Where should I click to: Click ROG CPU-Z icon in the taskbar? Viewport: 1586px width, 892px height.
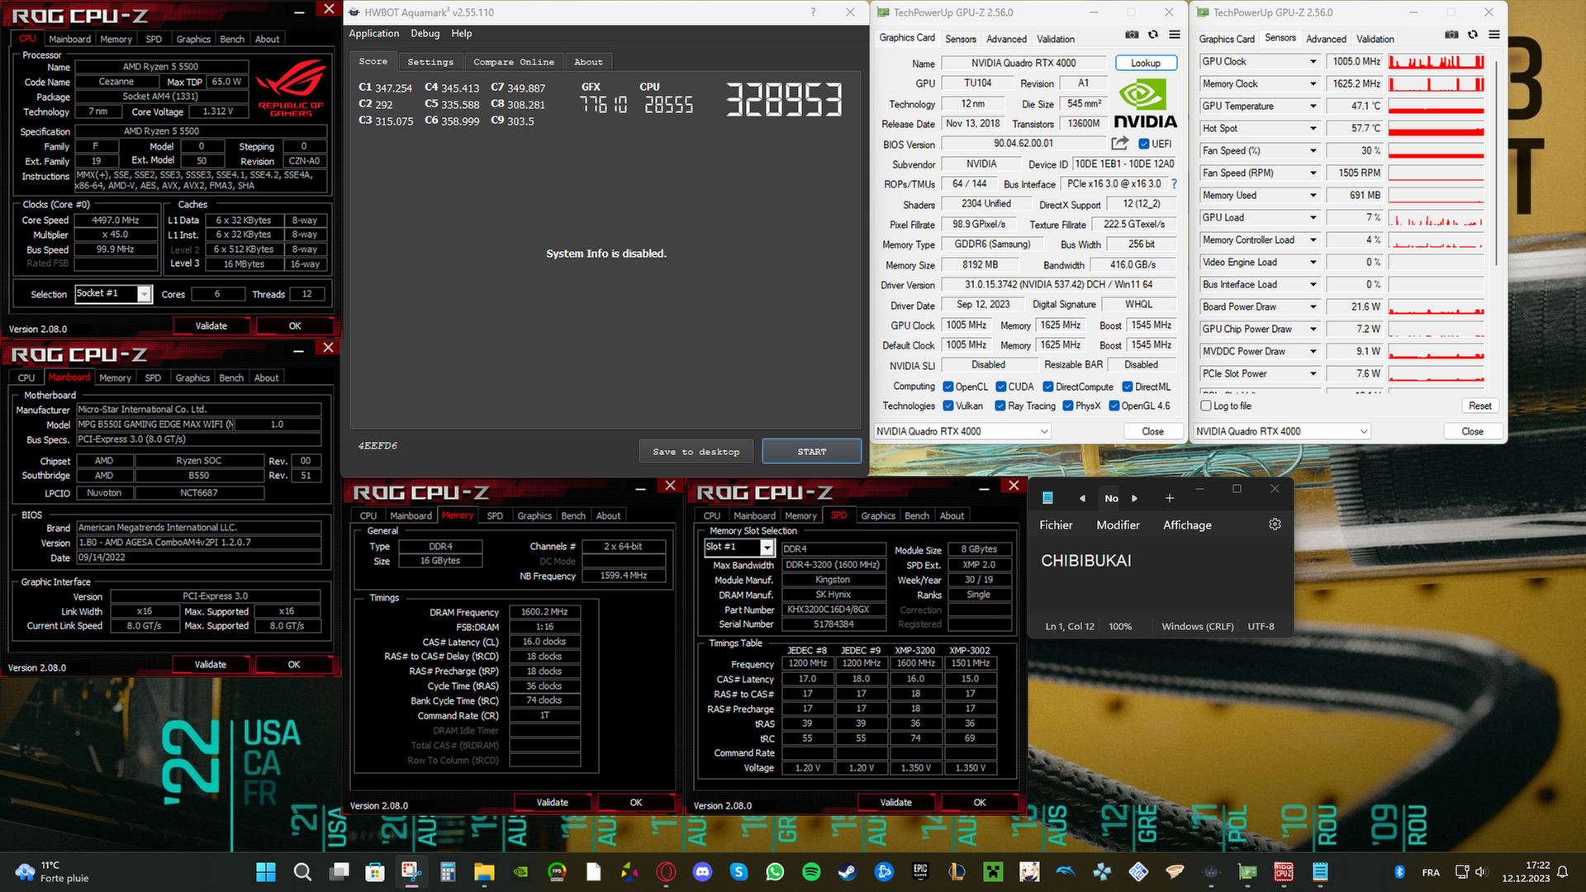point(1284,872)
